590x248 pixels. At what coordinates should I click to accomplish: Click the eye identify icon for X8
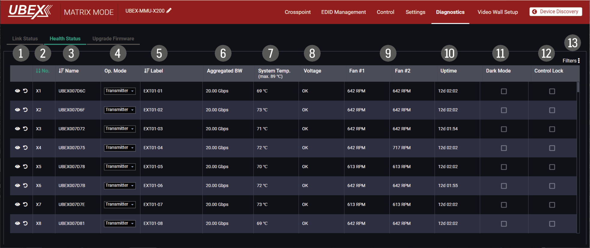tap(17, 223)
